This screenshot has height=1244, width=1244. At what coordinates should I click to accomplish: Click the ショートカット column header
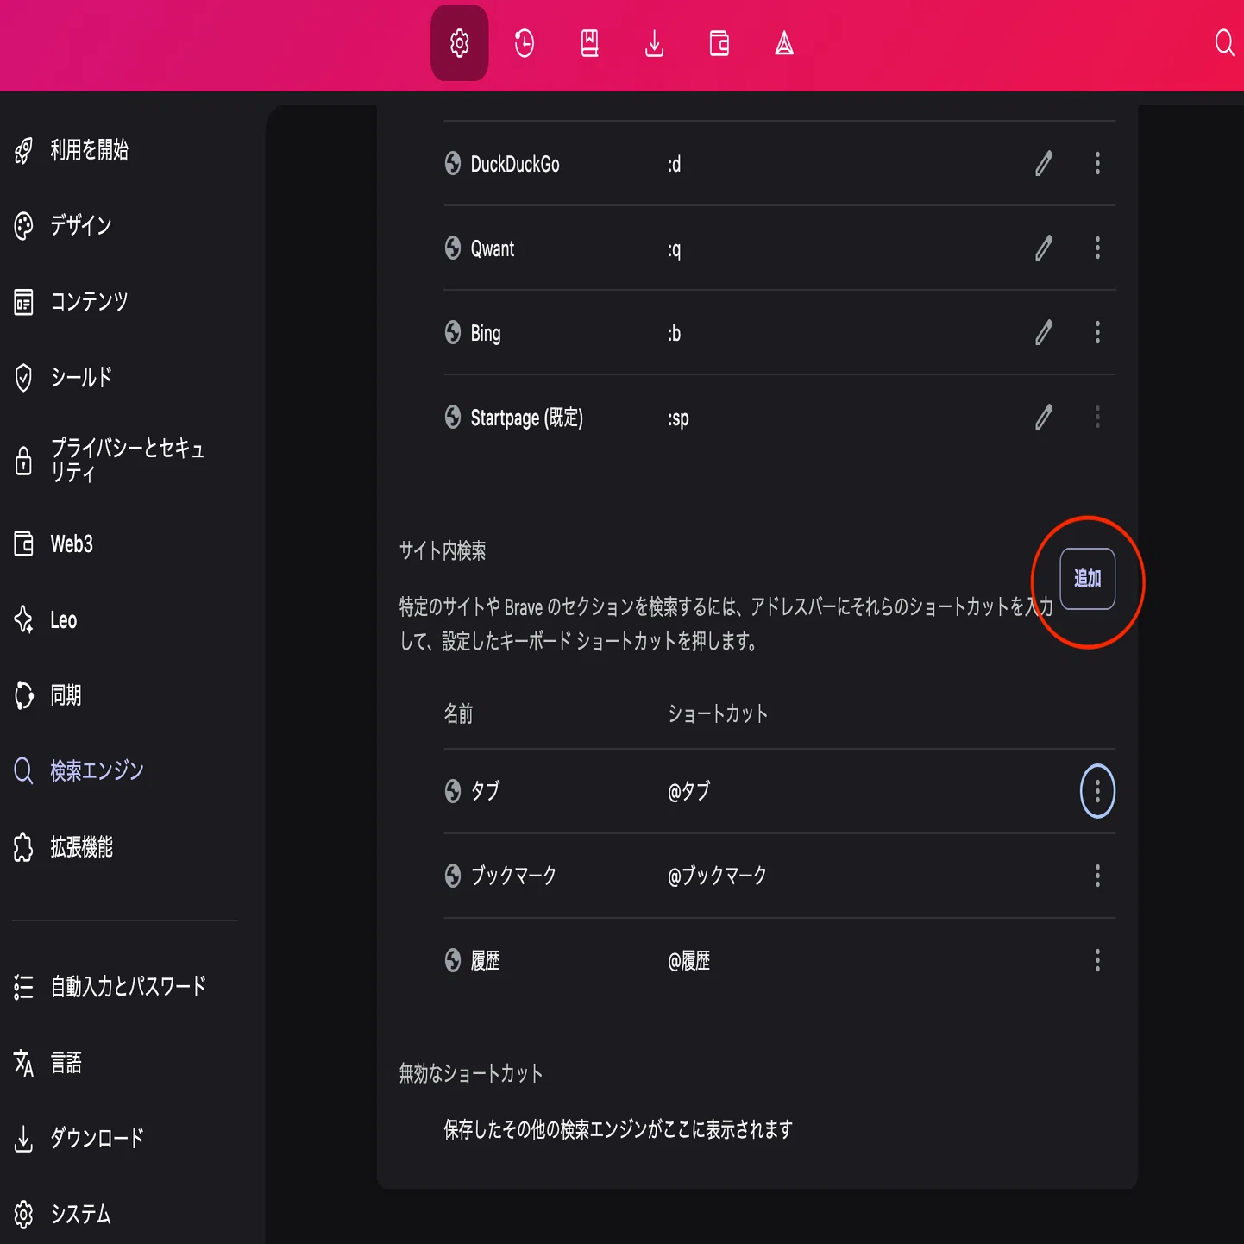[718, 713]
